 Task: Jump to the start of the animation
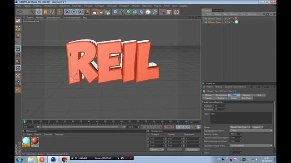pyautogui.click(x=142, y=127)
